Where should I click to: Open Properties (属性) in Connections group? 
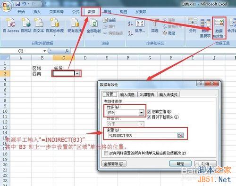(110, 27)
